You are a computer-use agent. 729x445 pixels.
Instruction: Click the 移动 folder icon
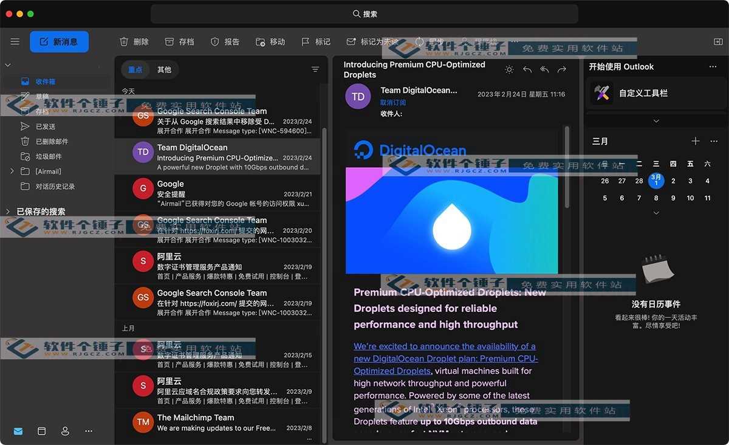260,42
